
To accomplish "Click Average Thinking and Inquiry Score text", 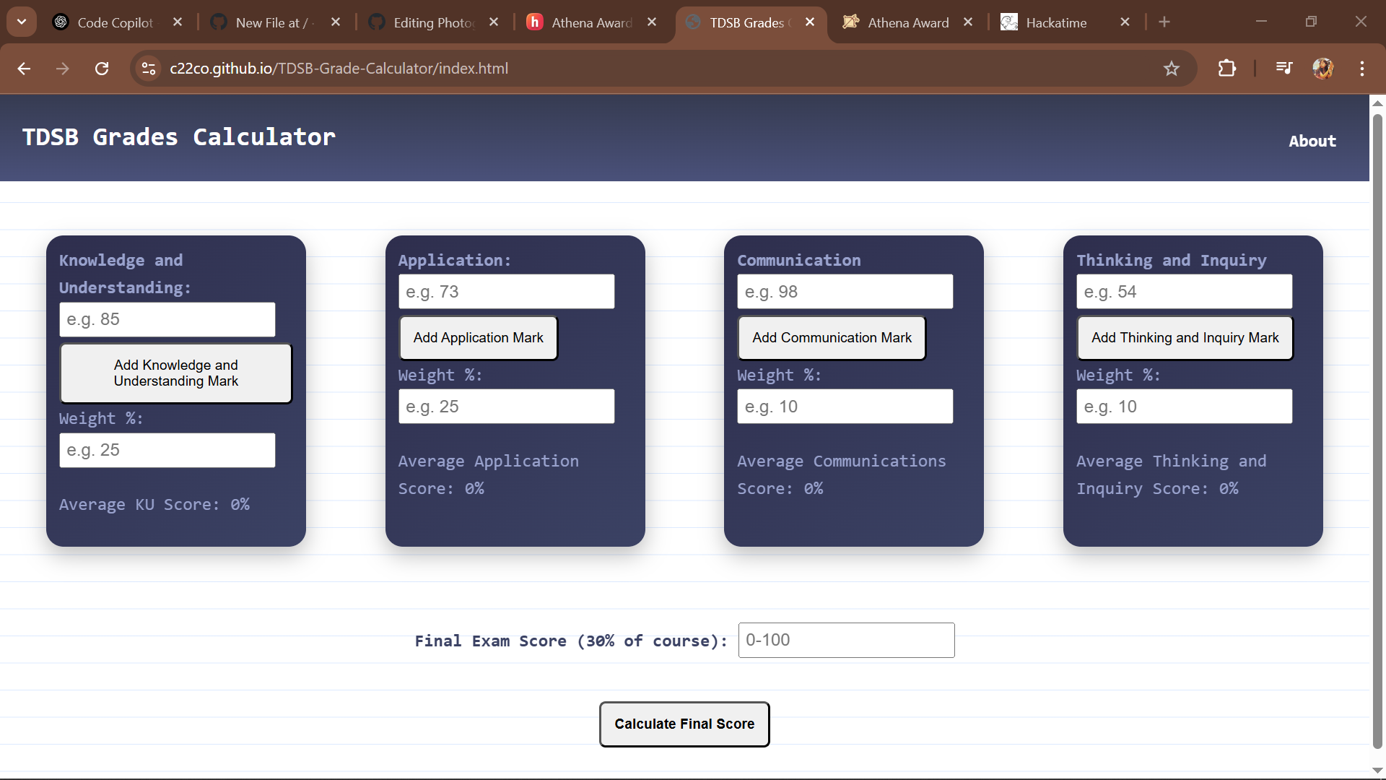I will coord(1171,475).
